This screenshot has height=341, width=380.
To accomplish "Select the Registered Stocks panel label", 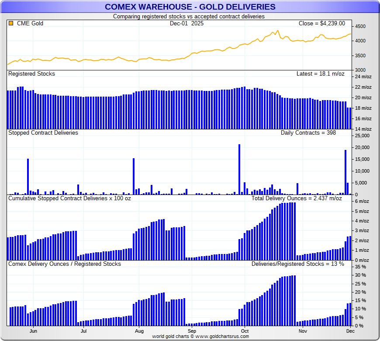I will click(31, 74).
